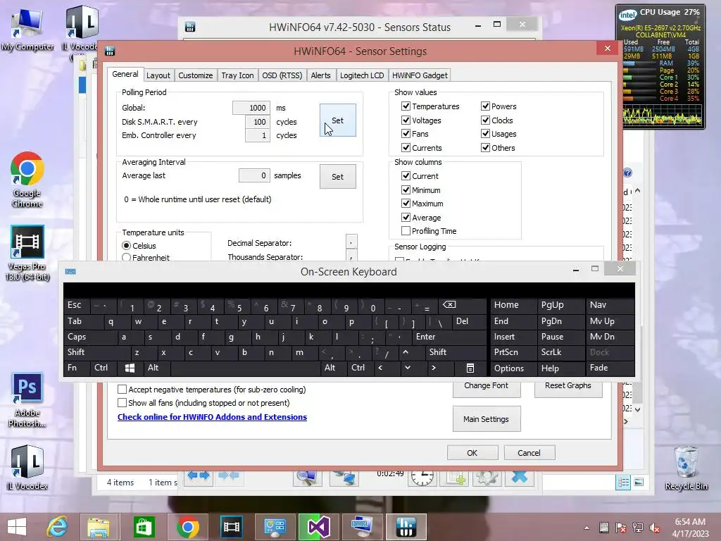Select the Fahrenheit radio button
Viewport: 721px width, 541px height.
point(126,257)
